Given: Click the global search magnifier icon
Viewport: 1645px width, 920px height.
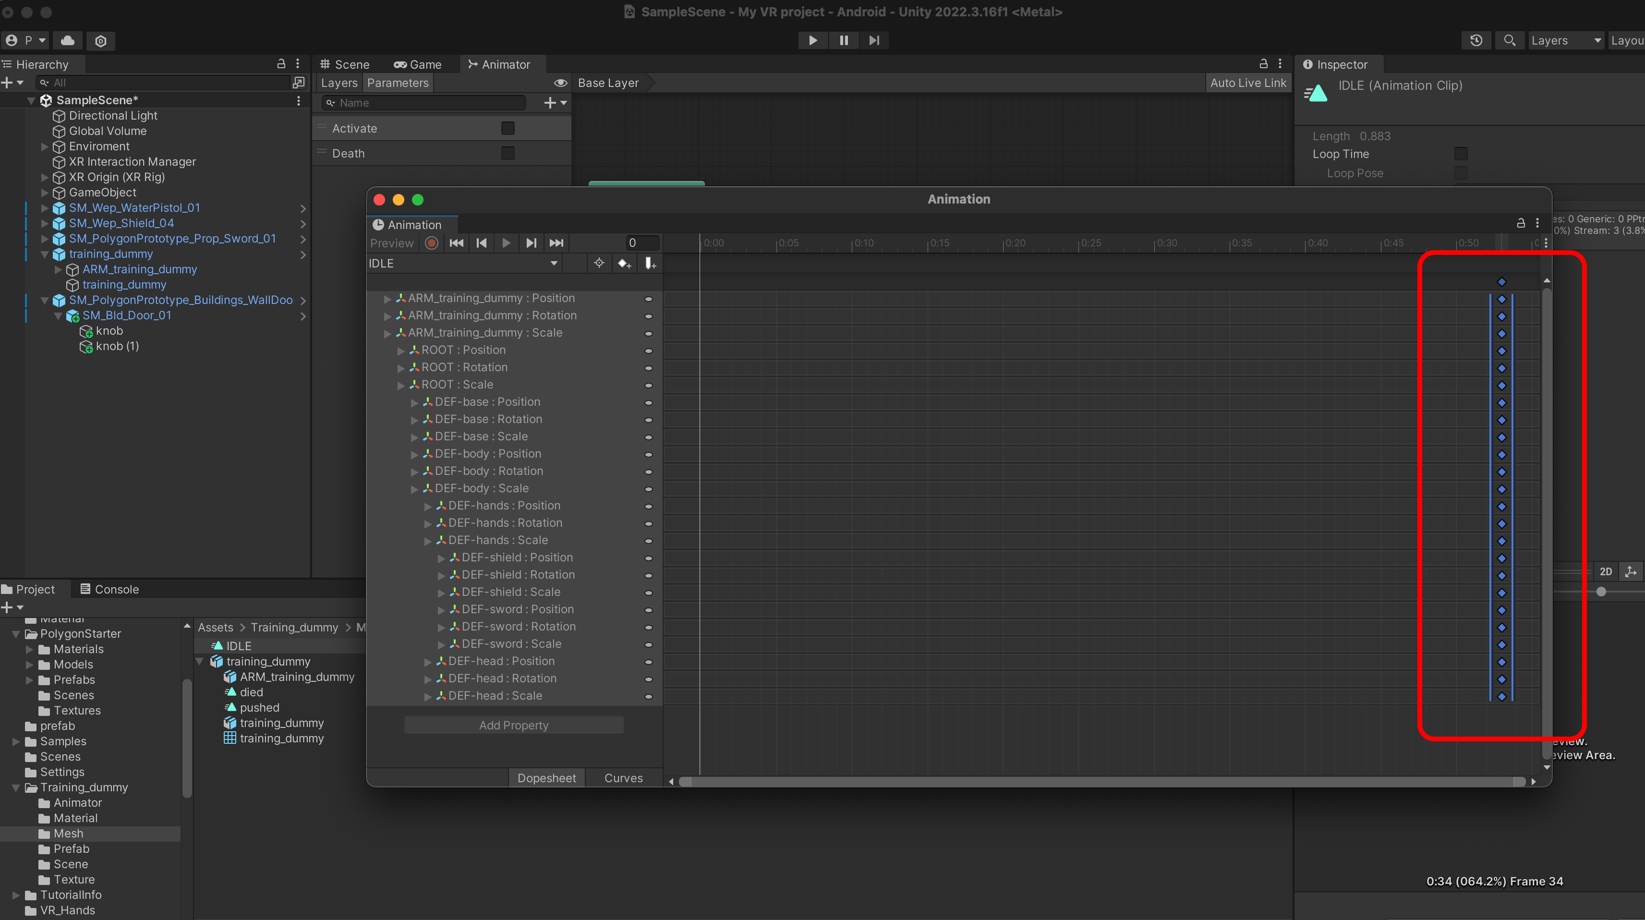Looking at the screenshot, I should click(x=1510, y=40).
